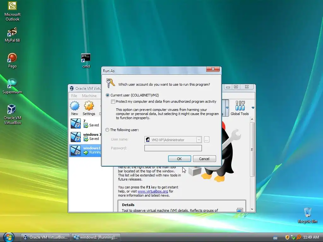Image resolution: width=323 pixels, height=242 pixels.
Task: Click the Windows Start orb
Action: pyautogui.click(x=9, y=237)
